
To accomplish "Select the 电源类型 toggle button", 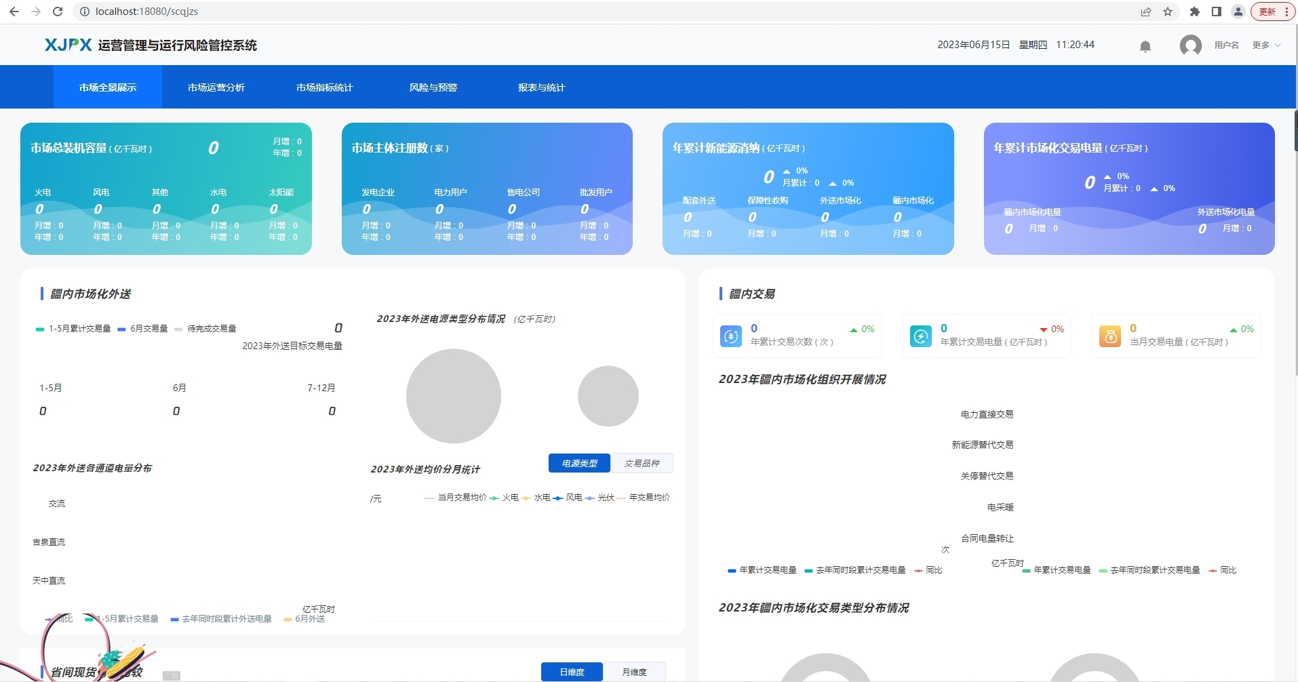I will 580,464.
